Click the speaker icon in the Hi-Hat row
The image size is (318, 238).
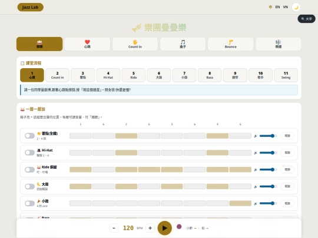click(256, 153)
